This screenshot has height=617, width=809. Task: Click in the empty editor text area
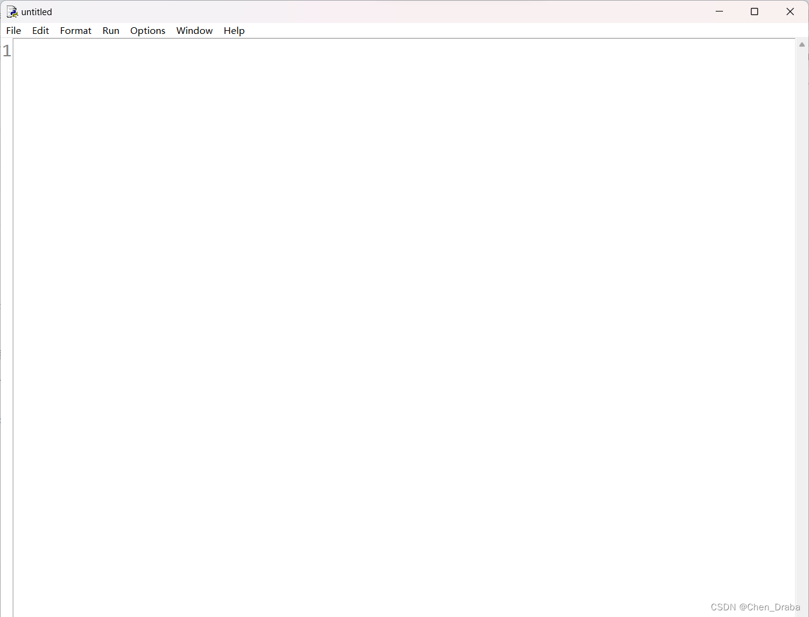[404, 328]
